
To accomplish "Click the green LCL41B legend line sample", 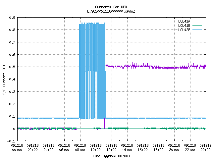I will (x=197, y=26).
